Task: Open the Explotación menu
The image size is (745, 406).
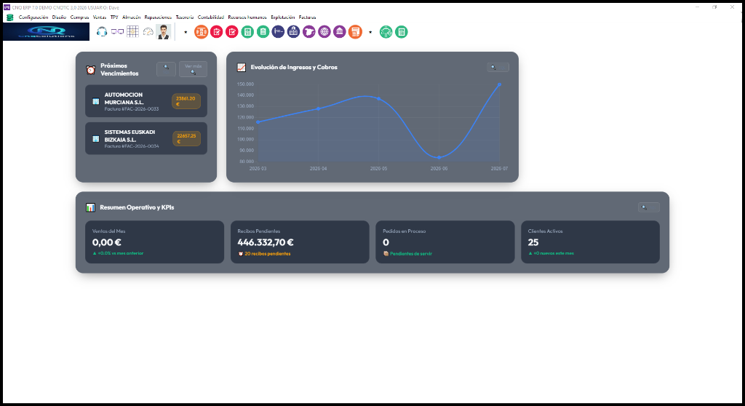Action: point(283,17)
